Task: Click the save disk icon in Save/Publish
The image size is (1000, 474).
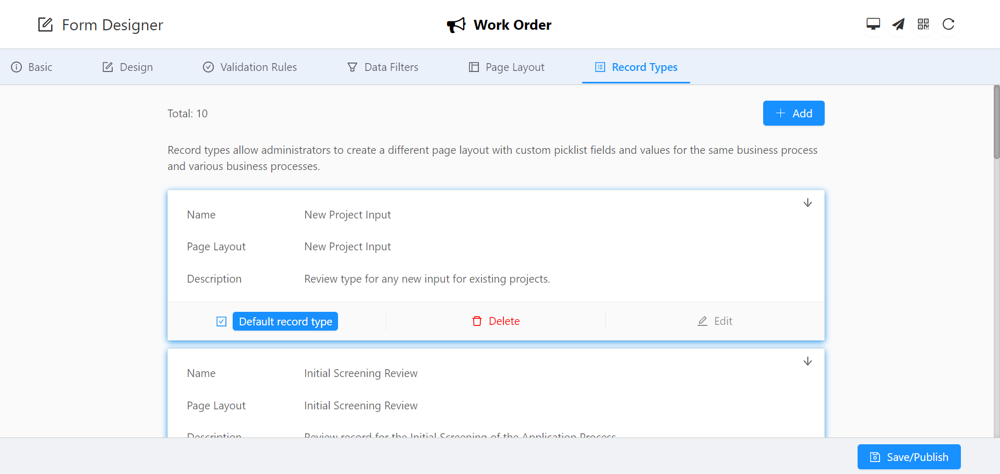Action: 875,457
